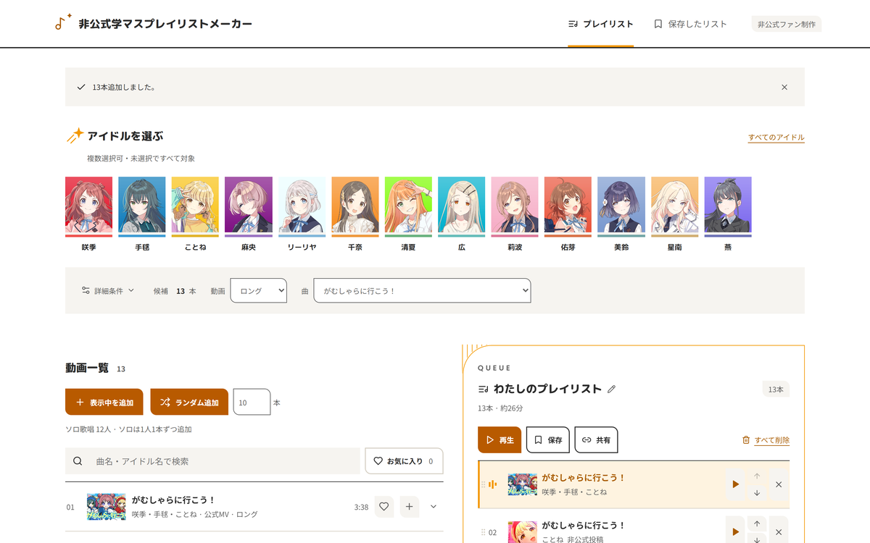The width and height of the screenshot is (870, 543).
Task: Switch to the プレイリスト tab
Action: [x=601, y=24]
